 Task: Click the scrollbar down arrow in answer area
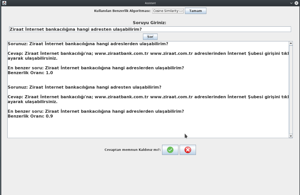291,136
